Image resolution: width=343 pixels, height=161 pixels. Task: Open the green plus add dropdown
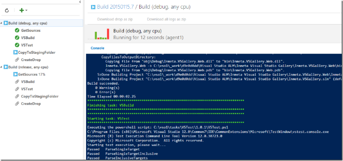pos(23,10)
